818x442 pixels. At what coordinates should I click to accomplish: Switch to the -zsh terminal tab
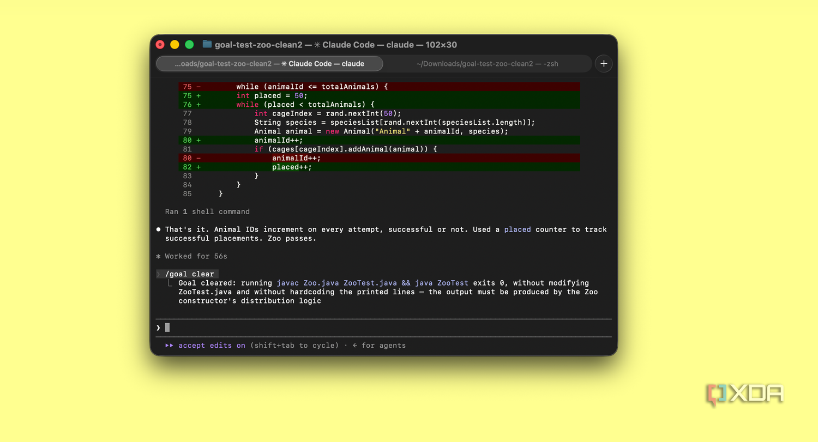tap(487, 64)
